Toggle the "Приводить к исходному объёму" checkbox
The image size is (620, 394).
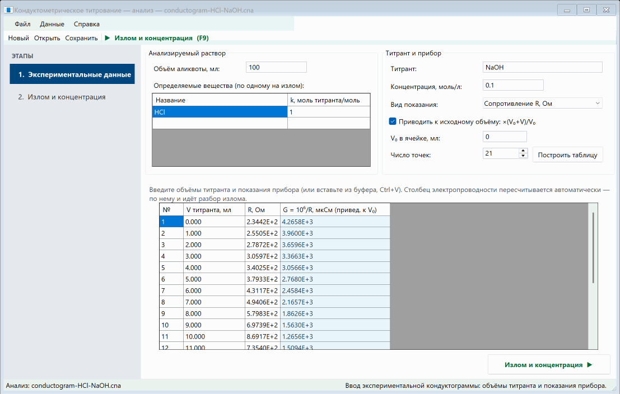point(392,121)
